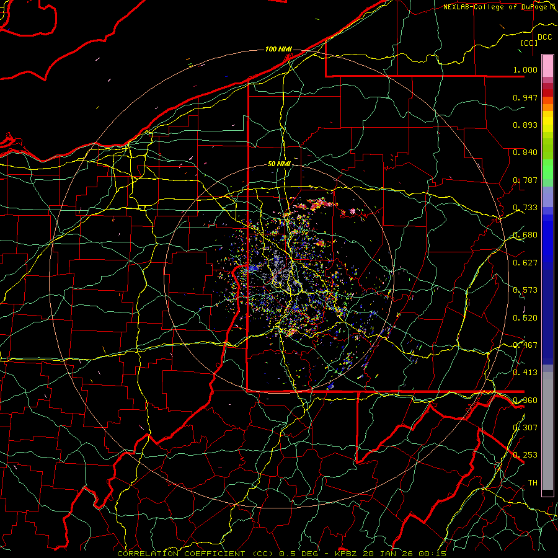Click the KPBZ station identifier in the caption
The height and width of the screenshot is (558, 558).
347,554
